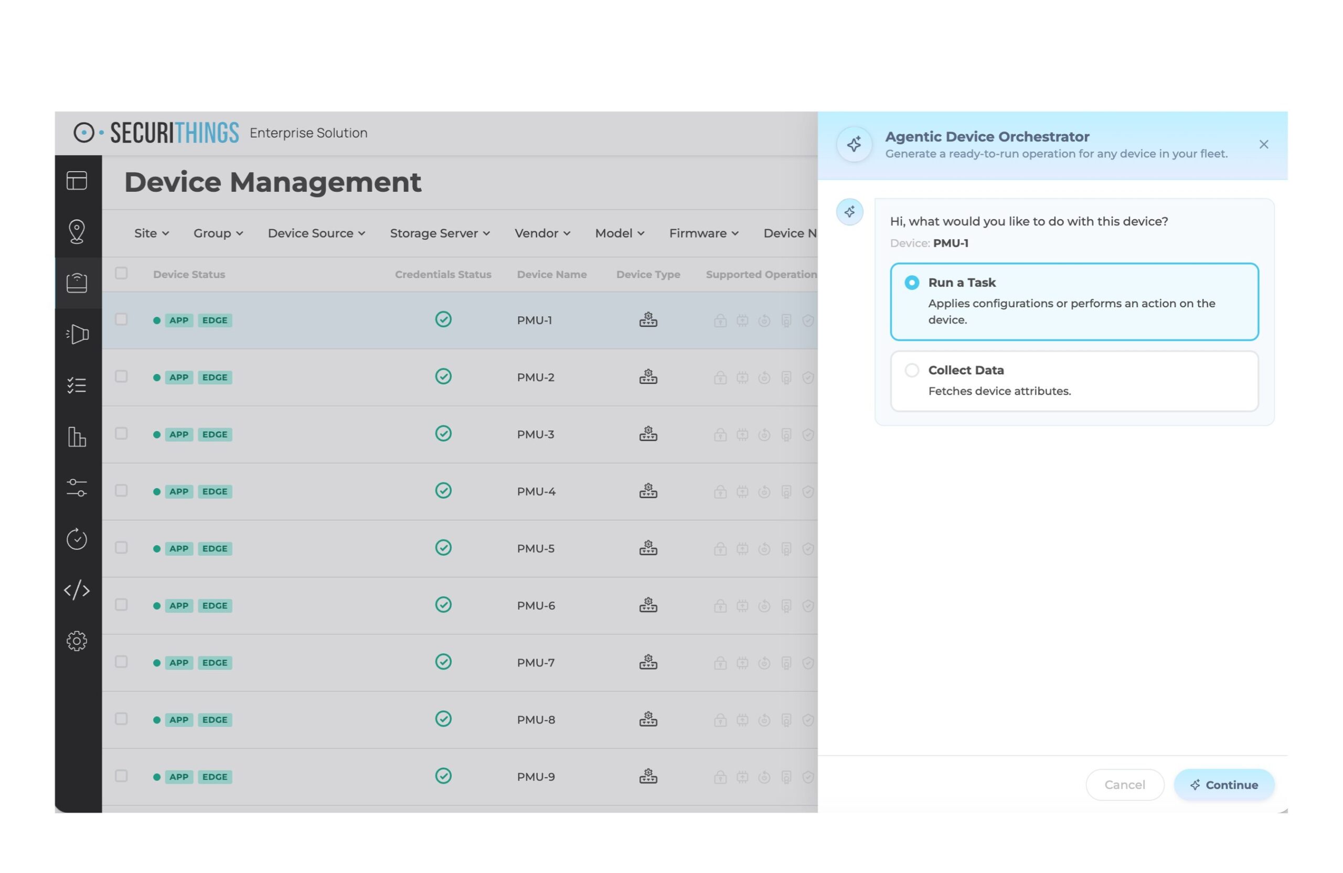1343x873 pixels.
Task: Open the Dashboard panel from the sidebar
Action: 77,180
